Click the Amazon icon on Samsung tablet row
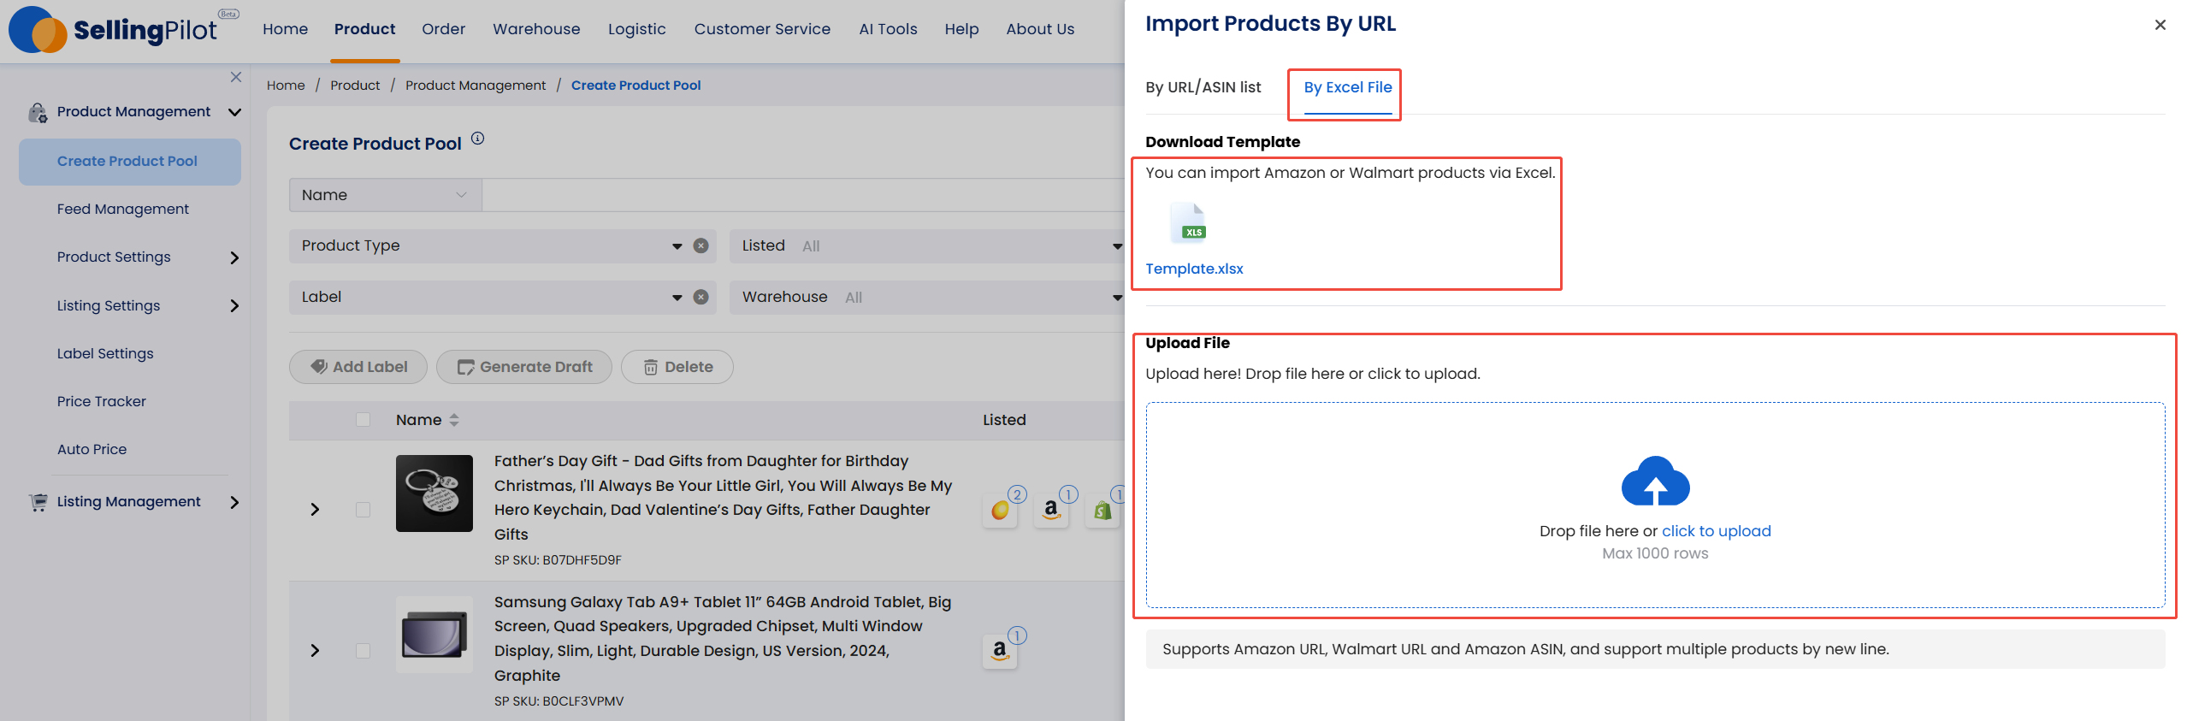The height and width of the screenshot is (721, 2187). [x=999, y=652]
